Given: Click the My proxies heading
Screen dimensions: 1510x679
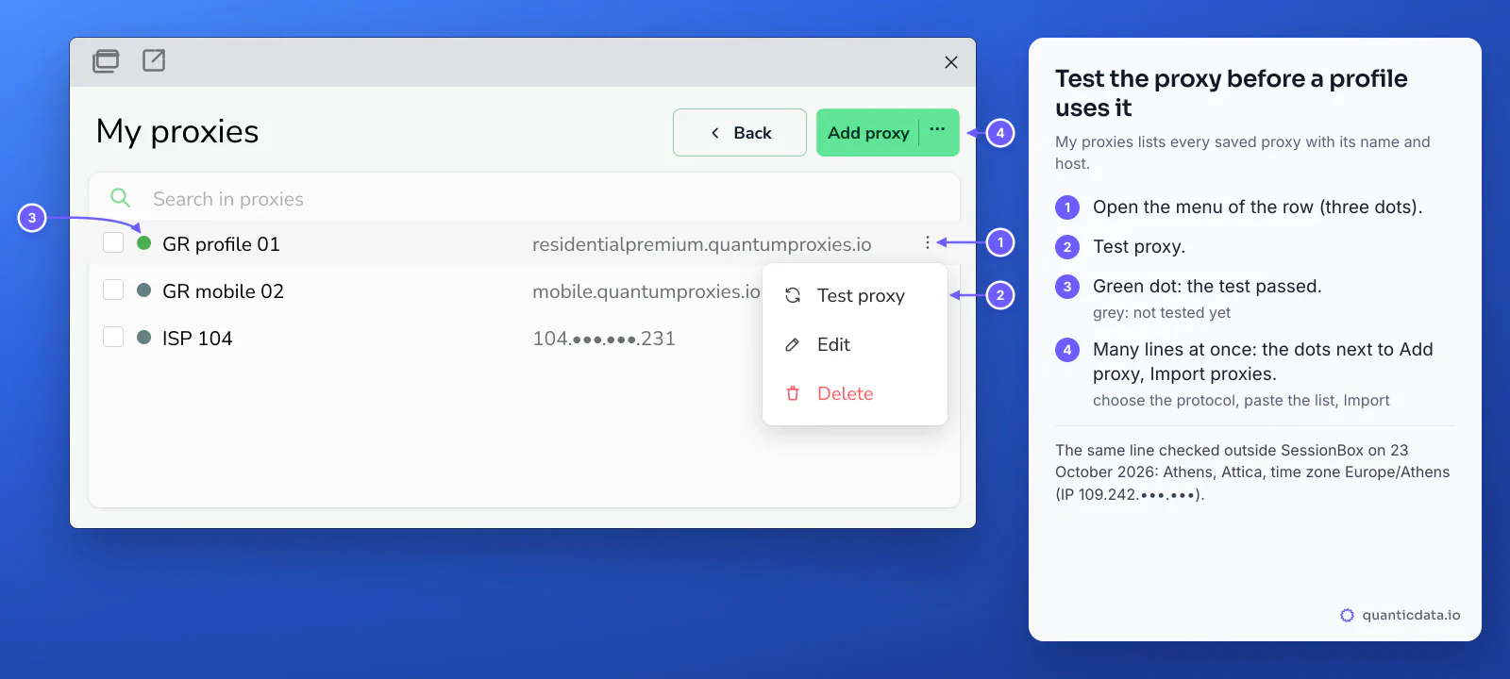Looking at the screenshot, I should (177, 132).
